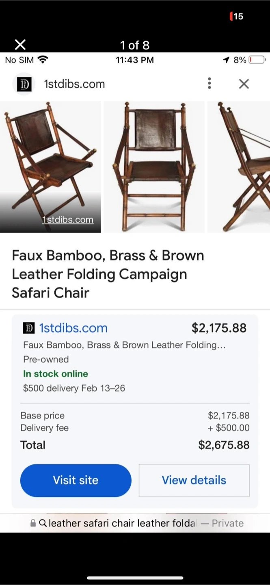270x585 pixels.
Task: Tap the battery indicator icon
Action: click(257, 60)
